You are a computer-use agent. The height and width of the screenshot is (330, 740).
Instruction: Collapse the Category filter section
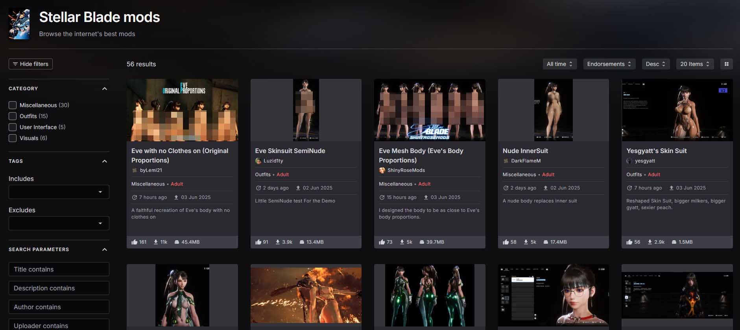click(105, 89)
